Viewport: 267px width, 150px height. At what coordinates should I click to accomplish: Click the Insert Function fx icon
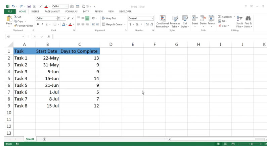click(49, 36)
